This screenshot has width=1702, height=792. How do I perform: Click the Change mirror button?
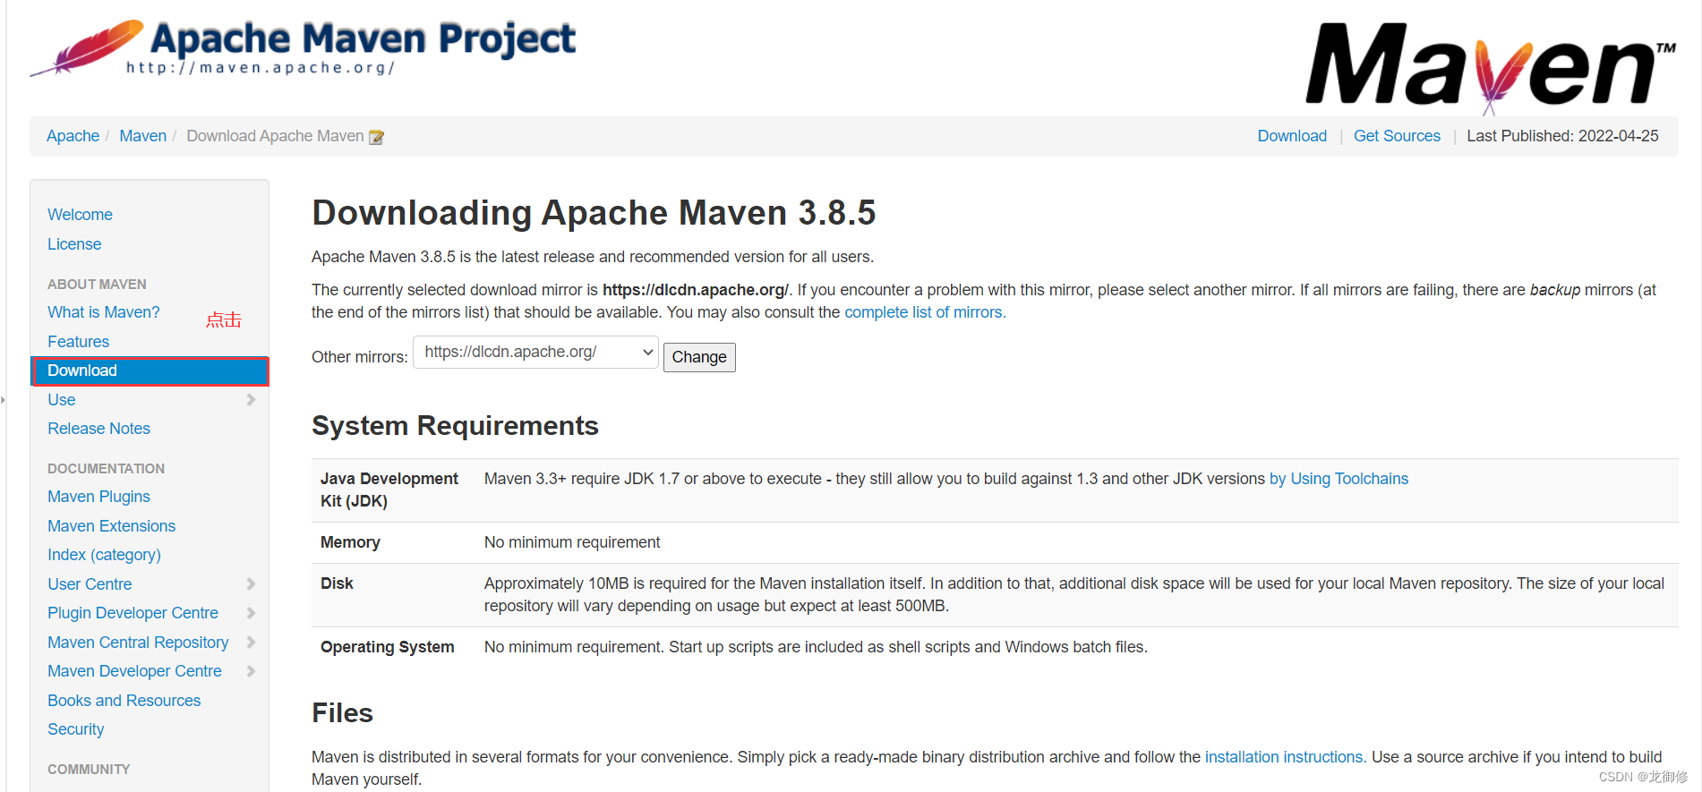[x=699, y=357]
